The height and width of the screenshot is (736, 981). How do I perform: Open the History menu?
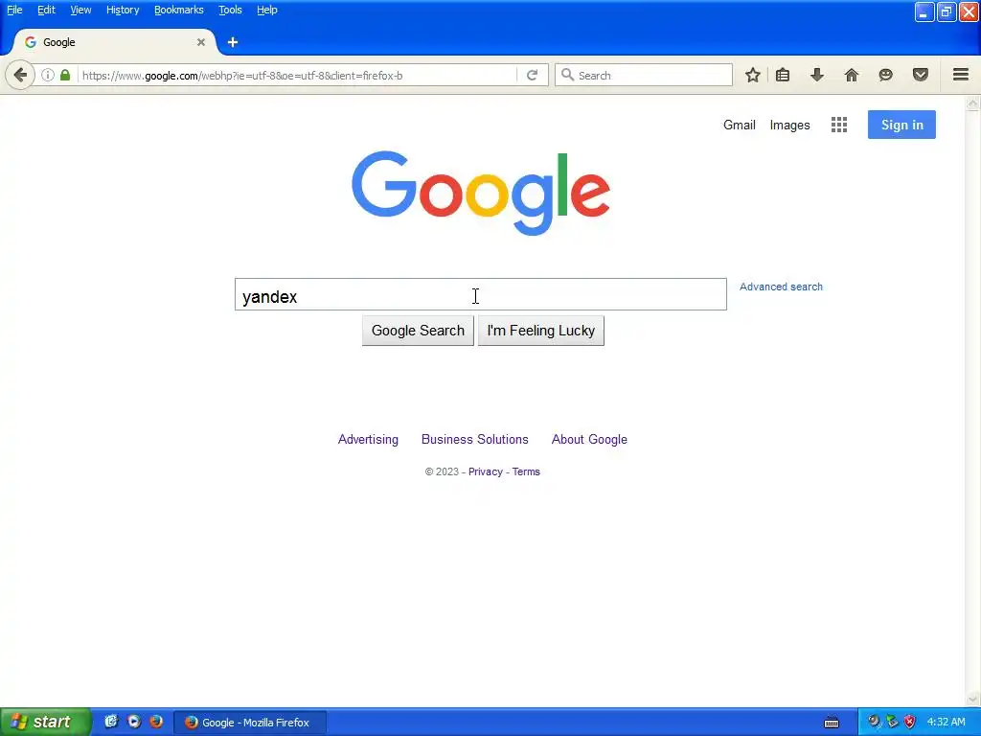click(x=123, y=10)
